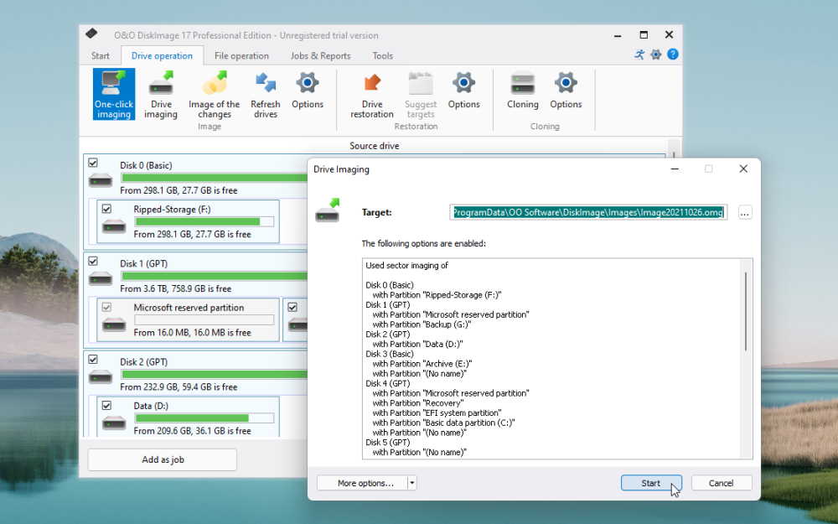
Task: Uncheck the Disk 0 (Basic) checkbox
Action: click(x=94, y=163)
